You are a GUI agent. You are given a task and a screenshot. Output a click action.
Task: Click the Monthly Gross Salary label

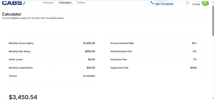[x=21, y=43]
